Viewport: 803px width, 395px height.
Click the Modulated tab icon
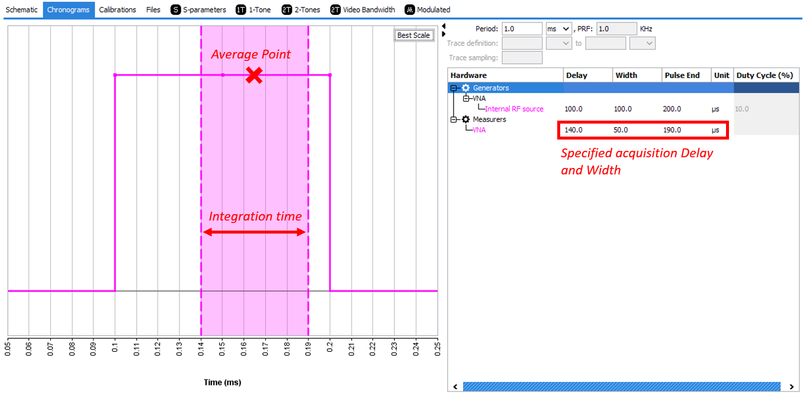410,9
